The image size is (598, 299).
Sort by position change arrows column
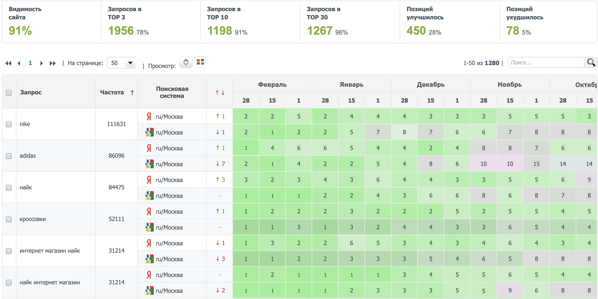pyautogui.click(x=220, y=93)
